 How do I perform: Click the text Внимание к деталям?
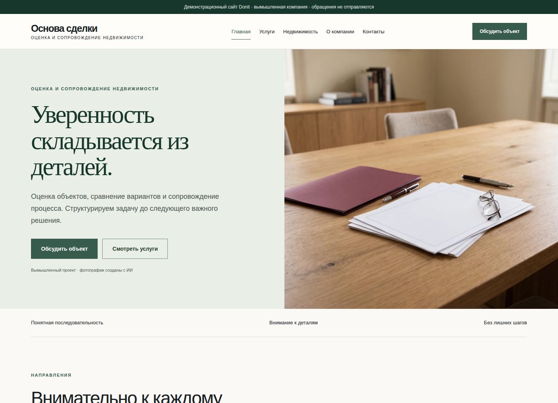click(x=293, y=323)
